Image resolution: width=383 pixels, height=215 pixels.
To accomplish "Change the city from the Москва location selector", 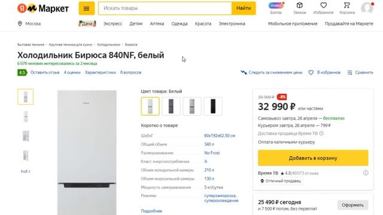I will (x=29, y=24).
